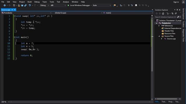Click the Uncomment Lines toolbar icon
This screenshot has height=104, width=186.
(x=132, y=5)
